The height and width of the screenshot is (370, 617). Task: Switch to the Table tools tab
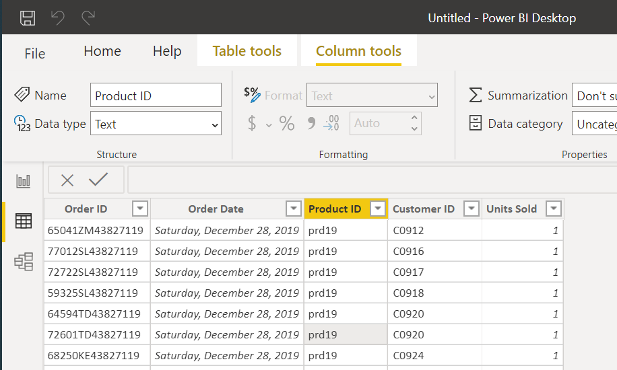[247, 51]
